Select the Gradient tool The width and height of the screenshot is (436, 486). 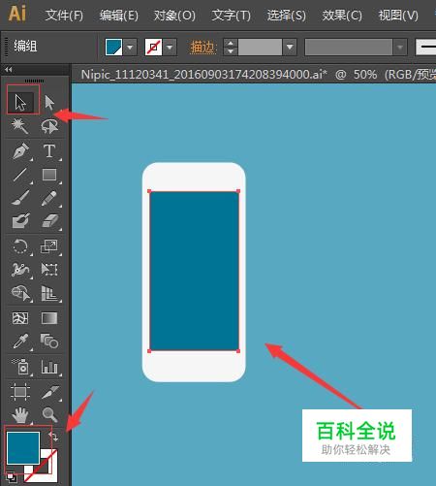(49, 318)
